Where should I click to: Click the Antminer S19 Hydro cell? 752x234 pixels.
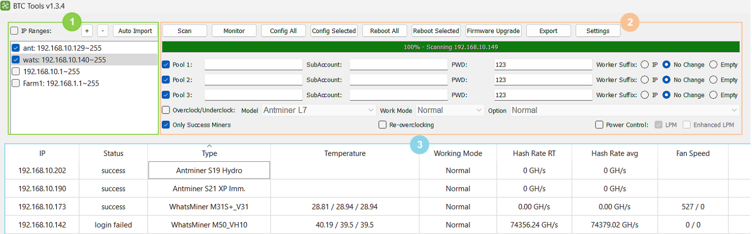coord(209,170)
